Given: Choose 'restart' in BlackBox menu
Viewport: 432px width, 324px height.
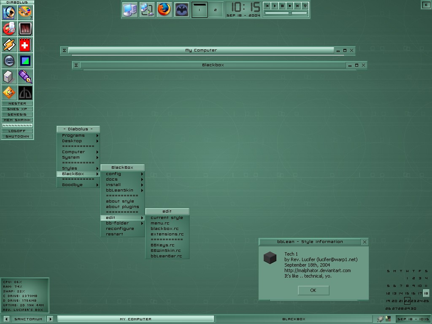Looking at the screenshot, I should coord(123,234).
